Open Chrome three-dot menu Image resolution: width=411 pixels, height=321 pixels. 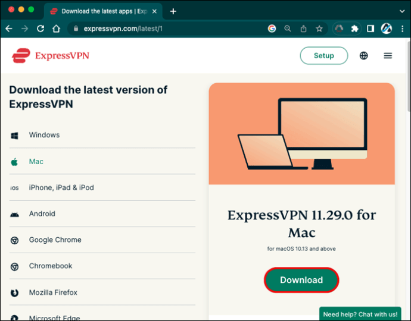[402, 29]
